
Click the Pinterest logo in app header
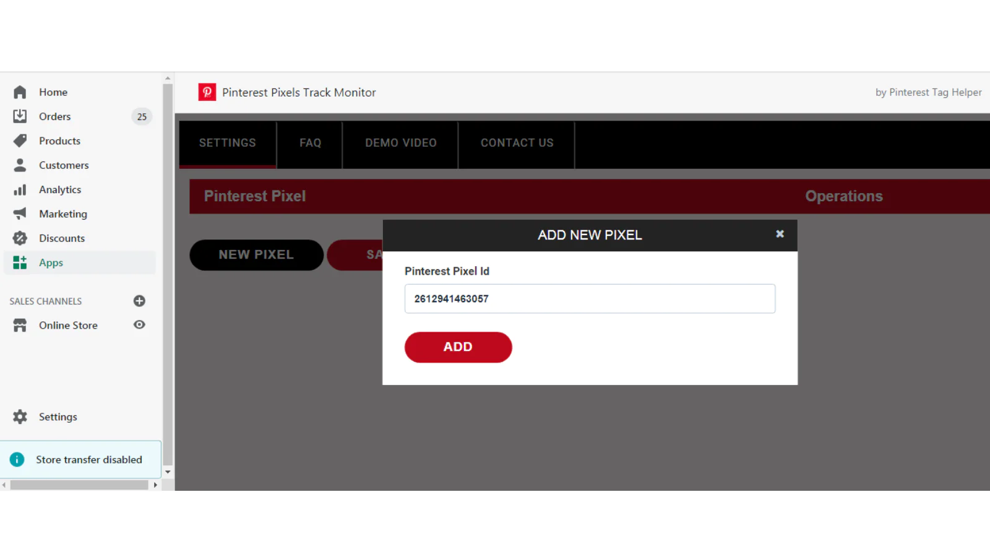pos(207,92)
